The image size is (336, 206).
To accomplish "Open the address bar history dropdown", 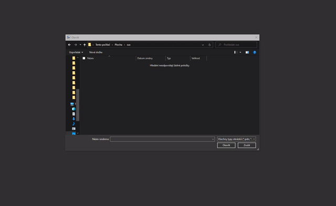I will pos(203,45).
